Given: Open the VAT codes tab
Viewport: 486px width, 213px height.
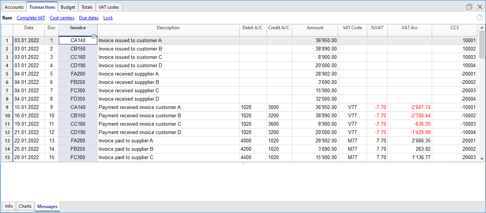Looking at the screenshot, I should (x=109, y=7).
